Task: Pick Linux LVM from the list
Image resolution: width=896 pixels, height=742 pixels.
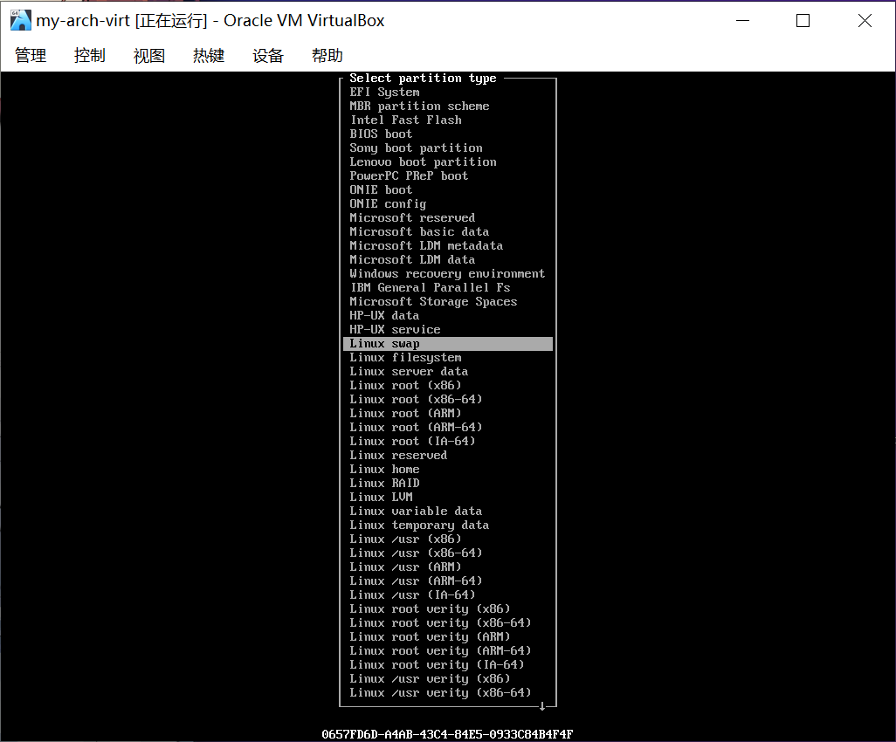Action: tap(381, 497)
